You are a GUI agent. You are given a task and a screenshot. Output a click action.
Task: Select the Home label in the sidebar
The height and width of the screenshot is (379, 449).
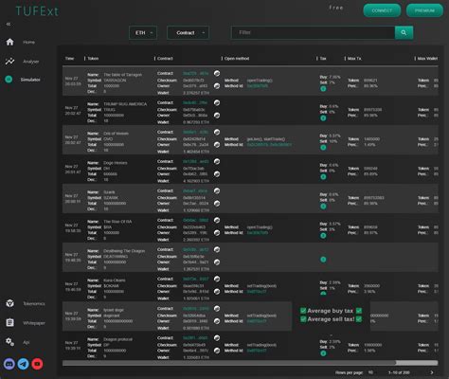[28, 42]
